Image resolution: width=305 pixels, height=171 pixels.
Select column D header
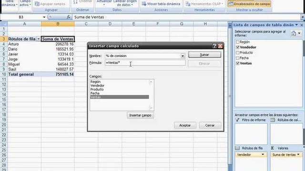(110, 24)
